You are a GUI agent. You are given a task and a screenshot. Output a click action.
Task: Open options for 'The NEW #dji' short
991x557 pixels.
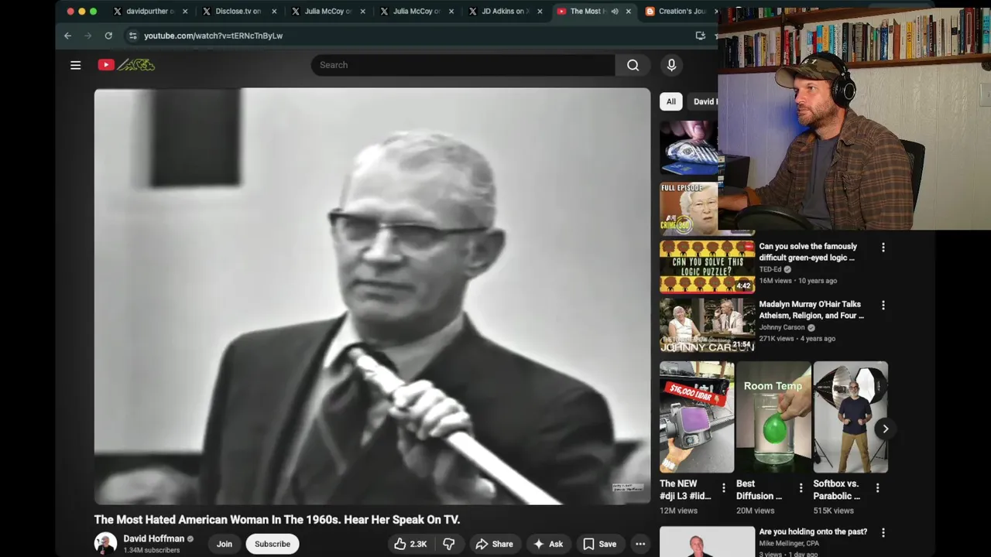724,488
